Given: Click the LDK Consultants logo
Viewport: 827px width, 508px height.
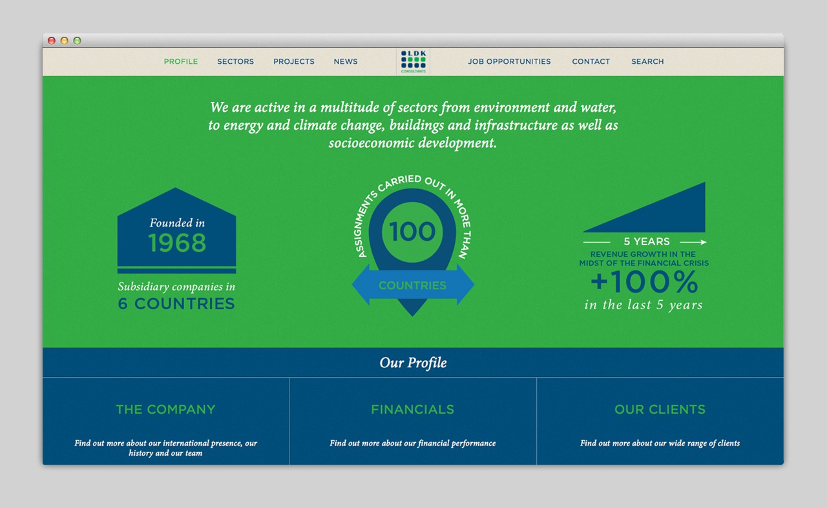Looking at the screenshot, I should (x=413, y=62).
